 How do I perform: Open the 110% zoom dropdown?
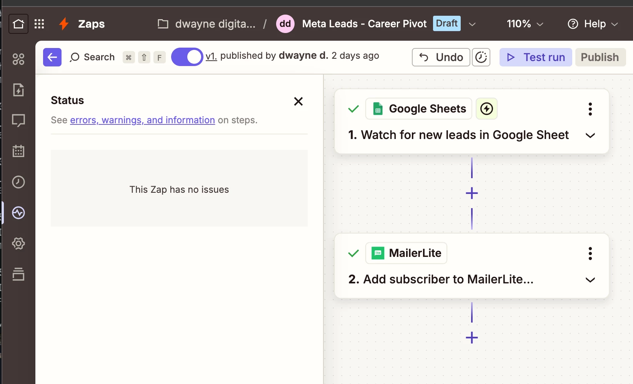525,24
